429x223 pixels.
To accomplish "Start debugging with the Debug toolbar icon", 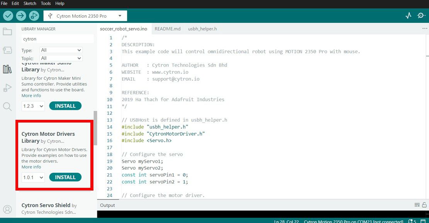I will 34,16.
